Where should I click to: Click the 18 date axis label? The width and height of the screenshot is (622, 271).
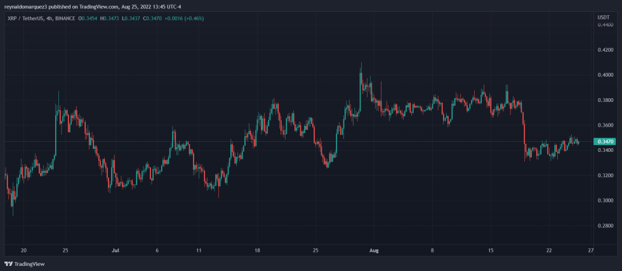click(257, 250)
